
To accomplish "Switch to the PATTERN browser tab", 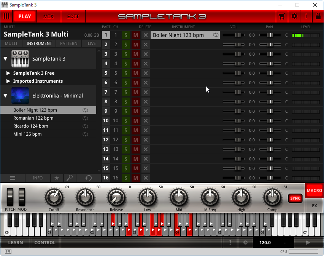I will coord(69,43).
